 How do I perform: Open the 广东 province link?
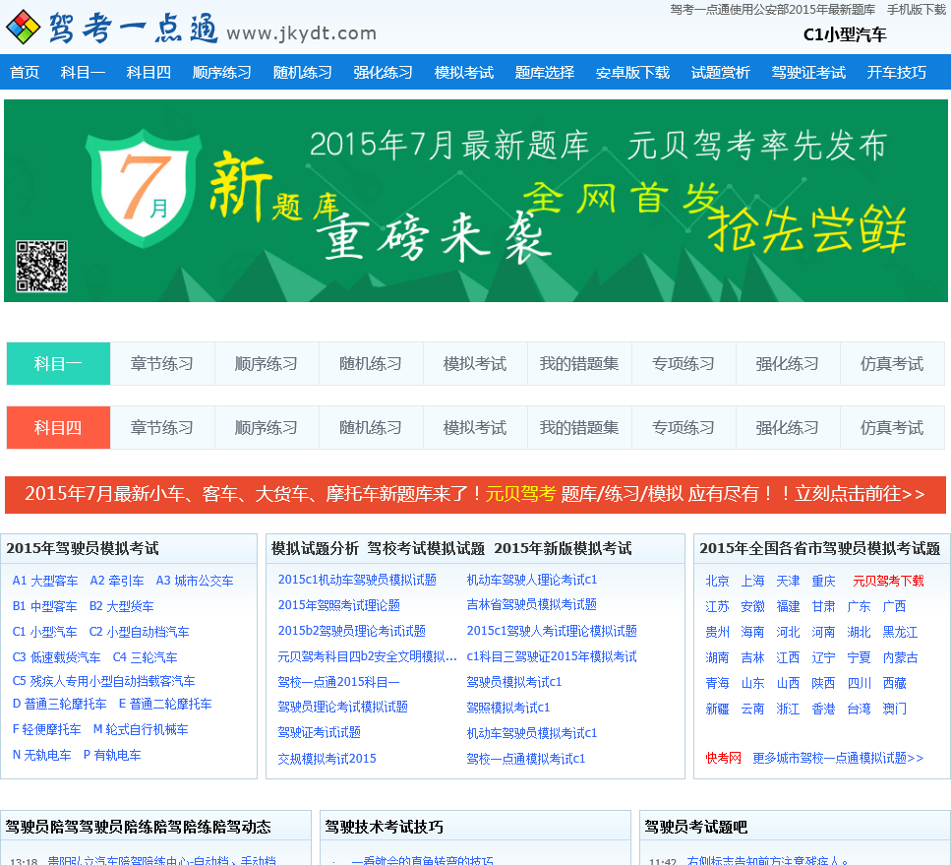click(859, 606)
